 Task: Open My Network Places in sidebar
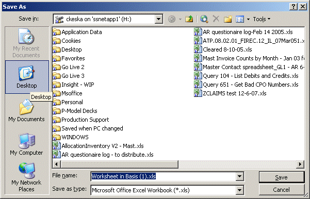[x=26, y=177]
